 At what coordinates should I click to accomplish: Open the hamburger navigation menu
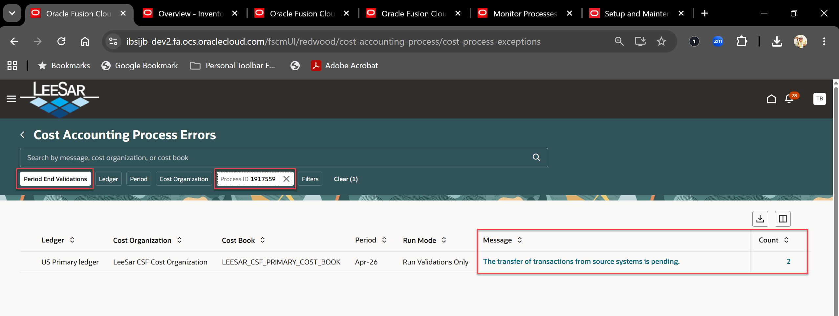11,99
